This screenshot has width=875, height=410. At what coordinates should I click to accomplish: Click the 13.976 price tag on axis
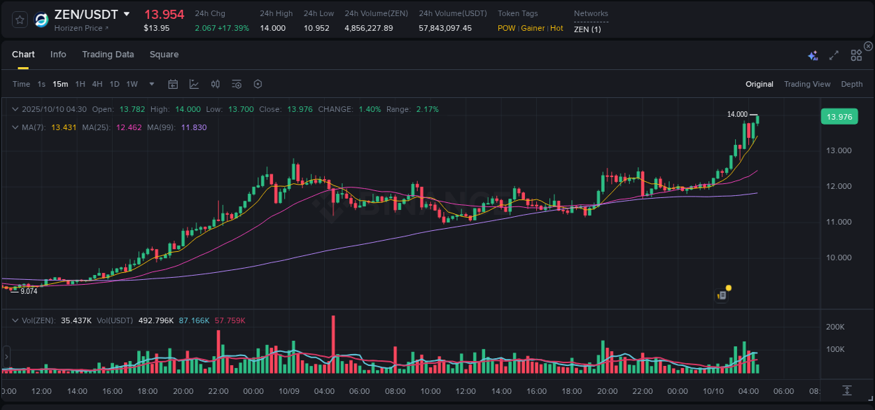(839, 116)
